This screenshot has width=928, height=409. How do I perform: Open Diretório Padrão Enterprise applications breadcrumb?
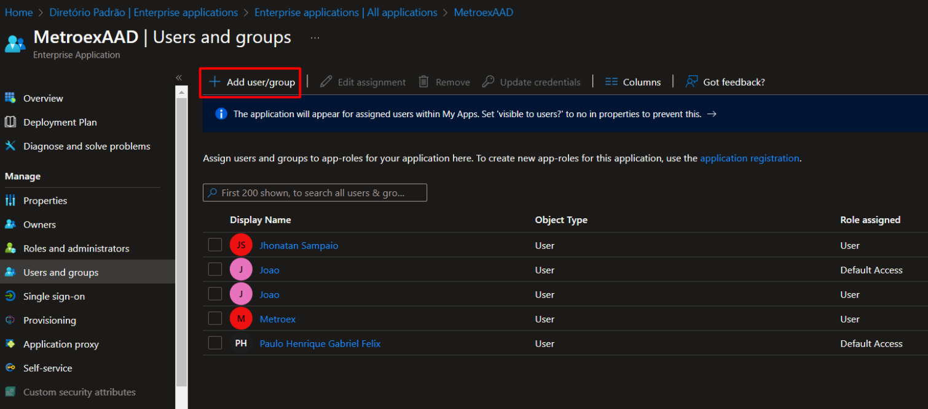[x=143, y=12]
